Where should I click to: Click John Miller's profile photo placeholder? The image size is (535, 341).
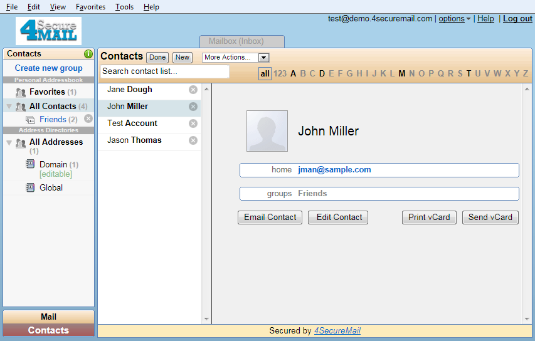pyautogui.click(x=267, y=131)
